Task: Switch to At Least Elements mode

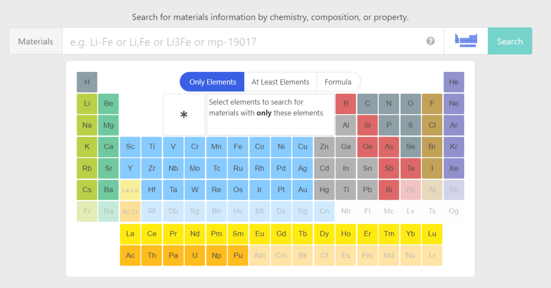Action: [x=280, y=82]
